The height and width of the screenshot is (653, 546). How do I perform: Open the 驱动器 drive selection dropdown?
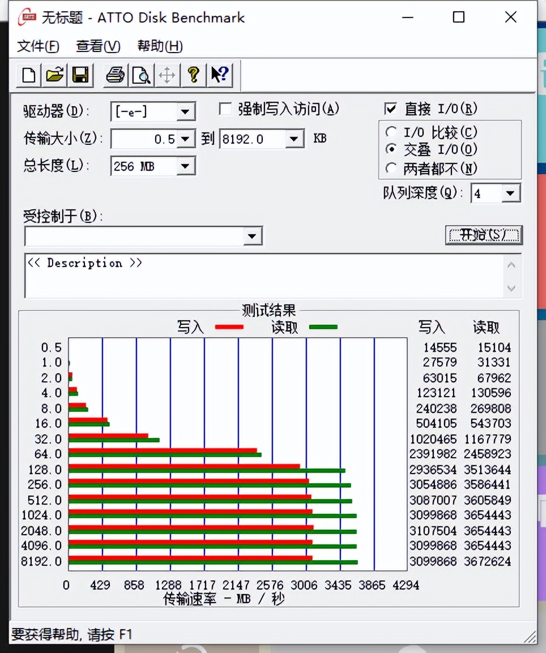click(x=186, y=111)
